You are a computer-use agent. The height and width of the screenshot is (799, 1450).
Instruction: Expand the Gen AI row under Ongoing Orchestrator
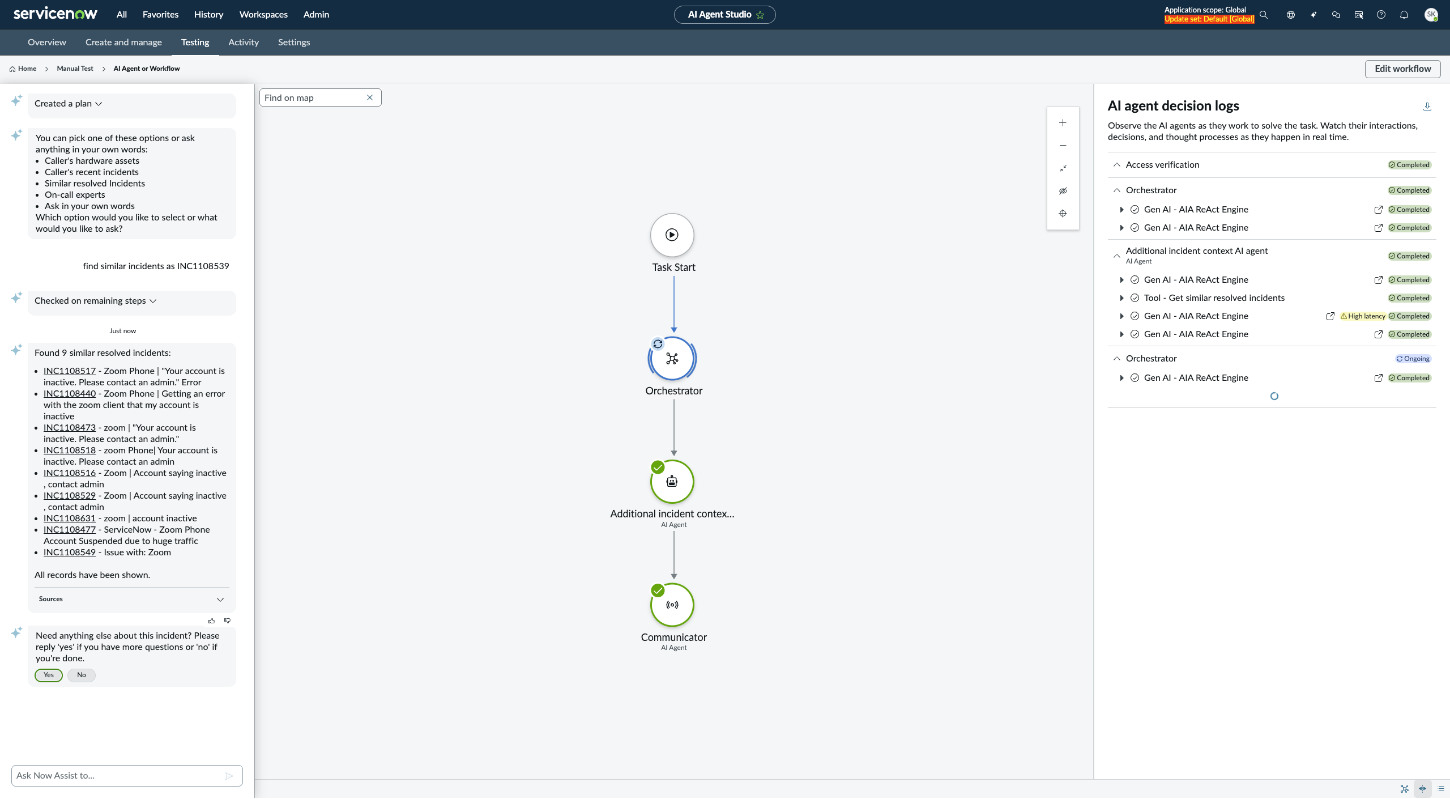(1121, 378)
